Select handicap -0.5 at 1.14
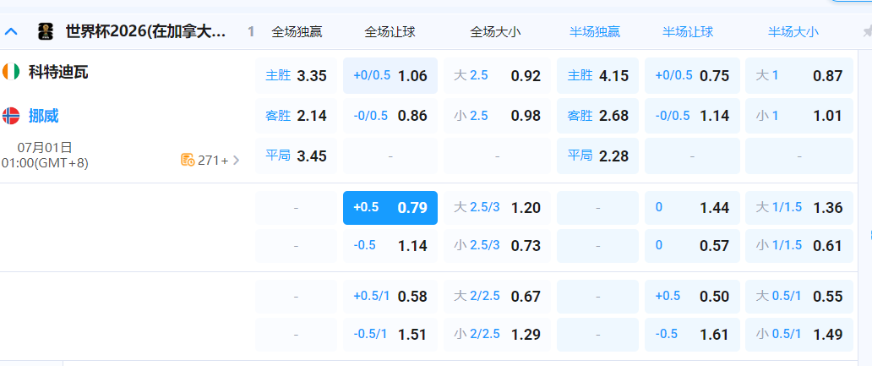The image size is (872, 366). click(x=390, y=246)
